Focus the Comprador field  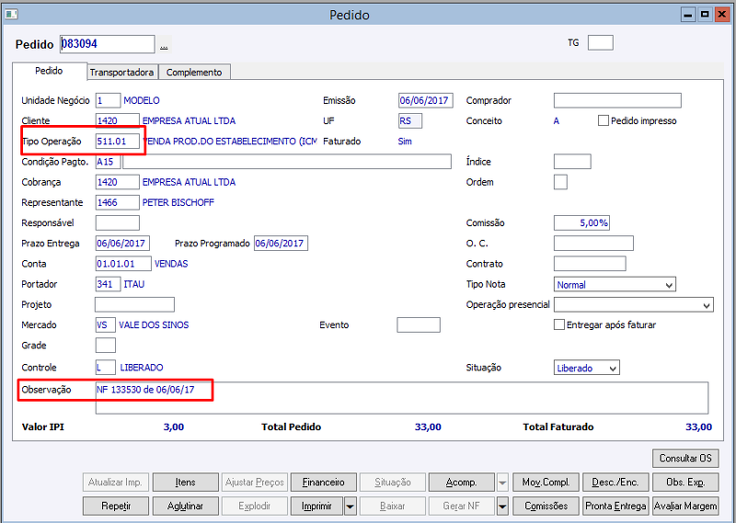[x=617, y=100]
